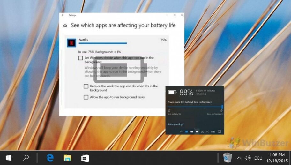
Task: Open File Explorer from the taskbar
Action: pyautogui.click(x=68, y=158)
